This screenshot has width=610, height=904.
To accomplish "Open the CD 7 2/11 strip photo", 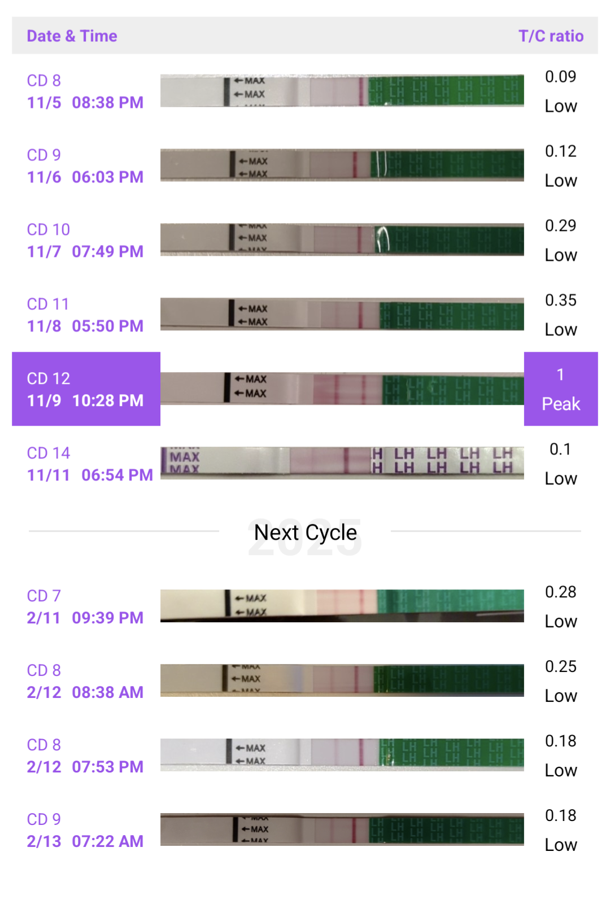I will (342, 606).
